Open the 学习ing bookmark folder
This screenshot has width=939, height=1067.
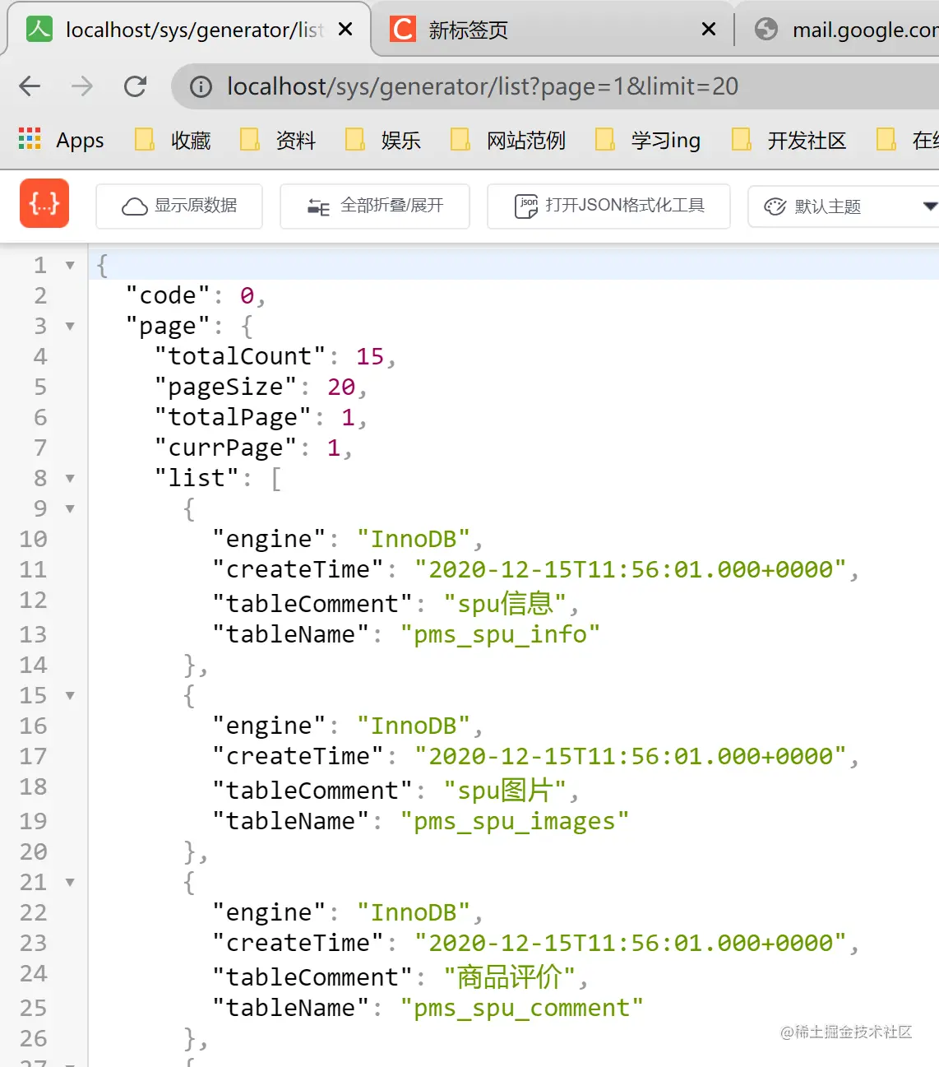648,140
